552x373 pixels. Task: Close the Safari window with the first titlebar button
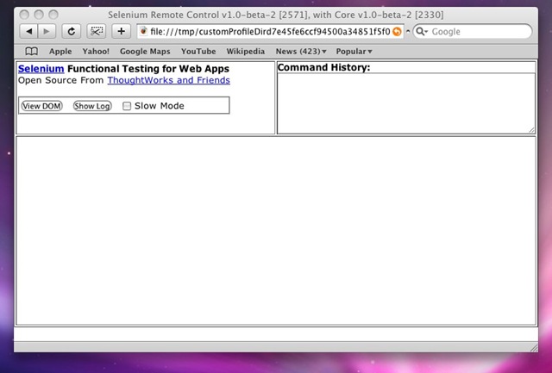(24, 15)
